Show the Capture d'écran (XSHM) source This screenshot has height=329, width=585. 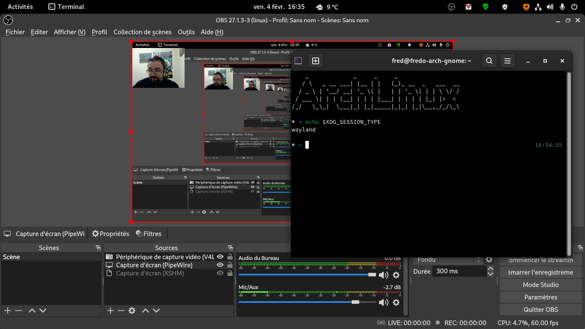click(x=220, y=273)
